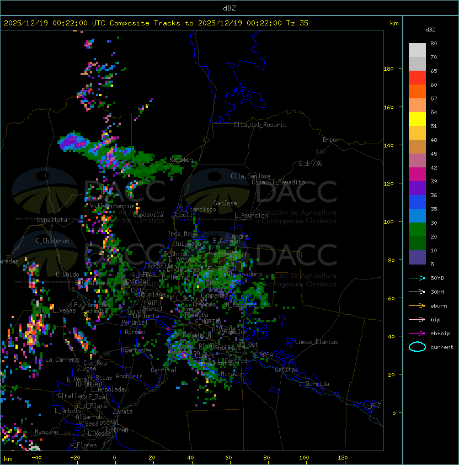Click the 'V_Flores' map label
This screenshot has height=465, width=459.
pyautogui.click(x=83, y=445)
